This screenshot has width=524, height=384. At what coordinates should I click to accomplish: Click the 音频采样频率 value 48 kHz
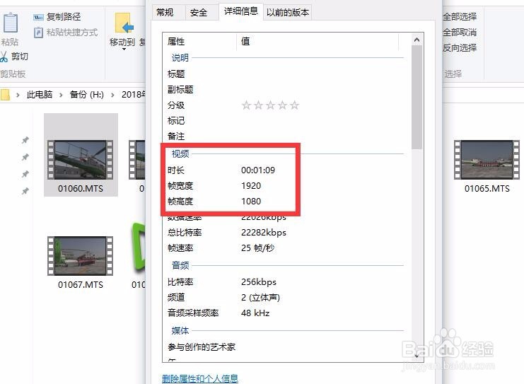[255, 313]
